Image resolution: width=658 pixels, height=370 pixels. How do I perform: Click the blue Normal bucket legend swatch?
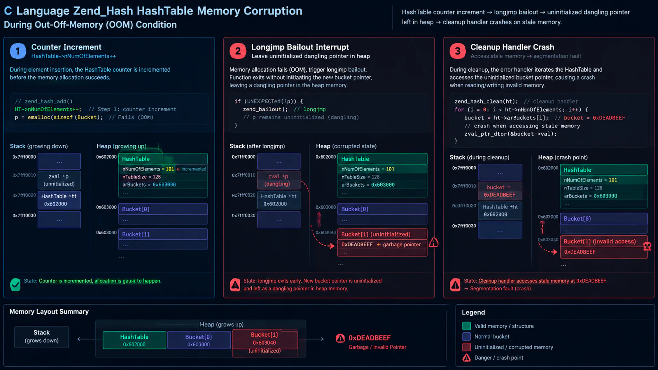click(x=467, y=337)
